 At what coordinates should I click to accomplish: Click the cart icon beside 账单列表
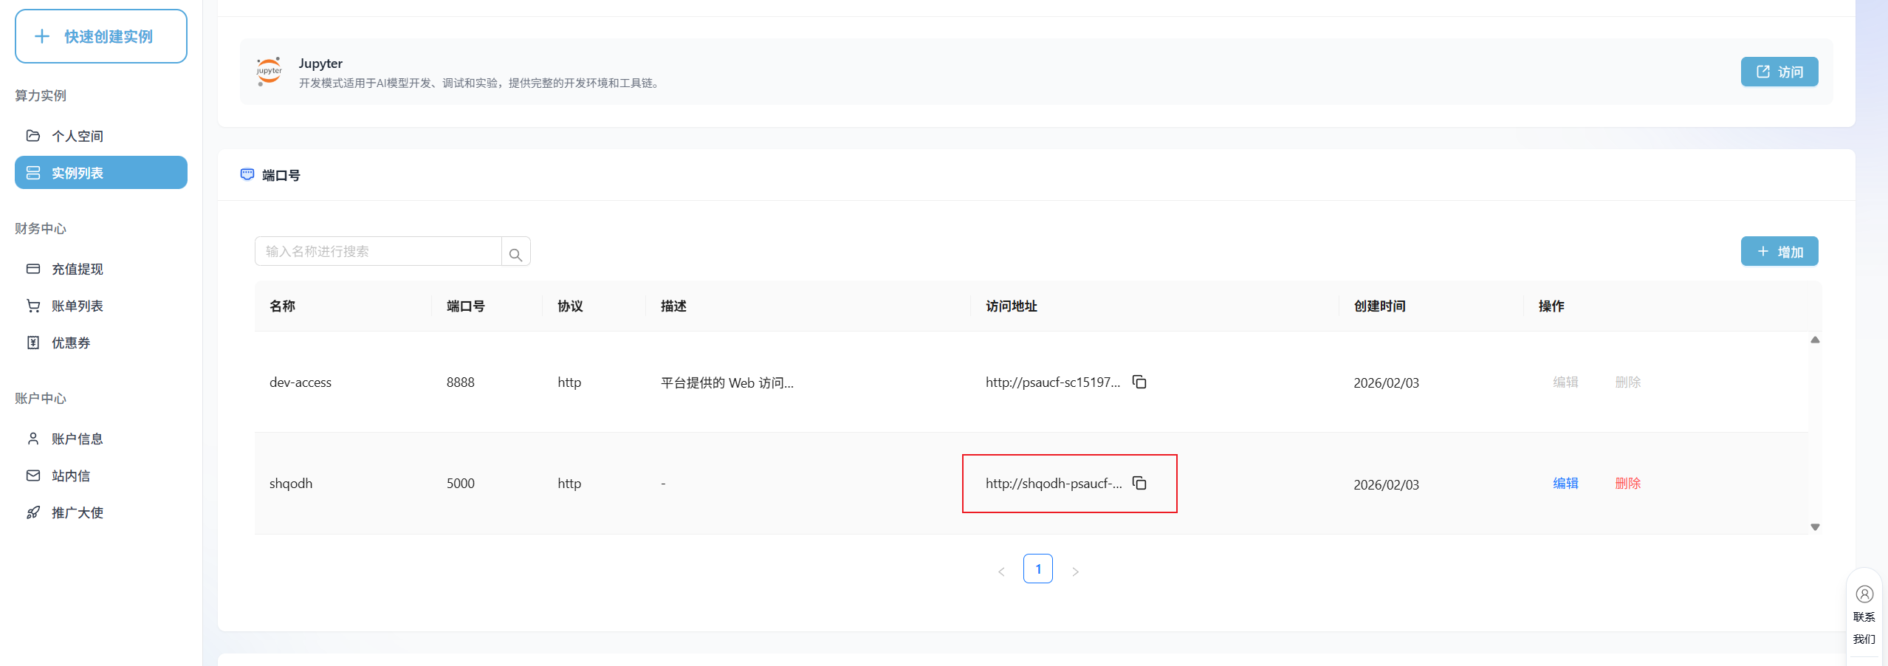pos(33,306)
